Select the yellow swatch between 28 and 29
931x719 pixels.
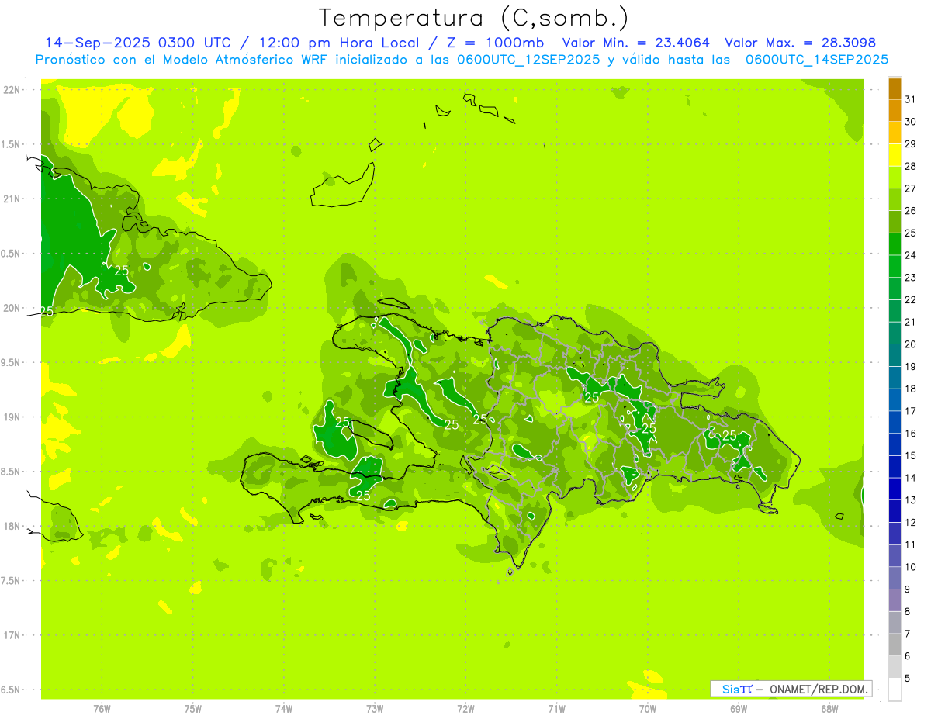click(x=895, y=155)
